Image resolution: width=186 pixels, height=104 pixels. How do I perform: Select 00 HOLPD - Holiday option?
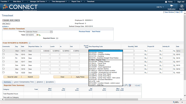pyautogui.click(x=105, y=53)
